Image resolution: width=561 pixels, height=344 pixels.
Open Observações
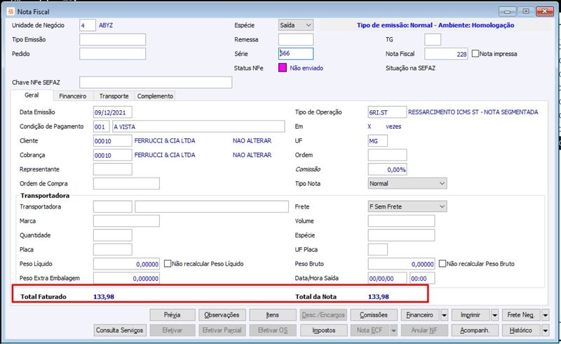[221, 315]
